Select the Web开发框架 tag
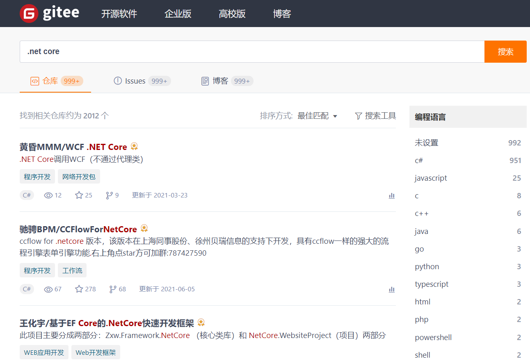 (x=96, y=352)
